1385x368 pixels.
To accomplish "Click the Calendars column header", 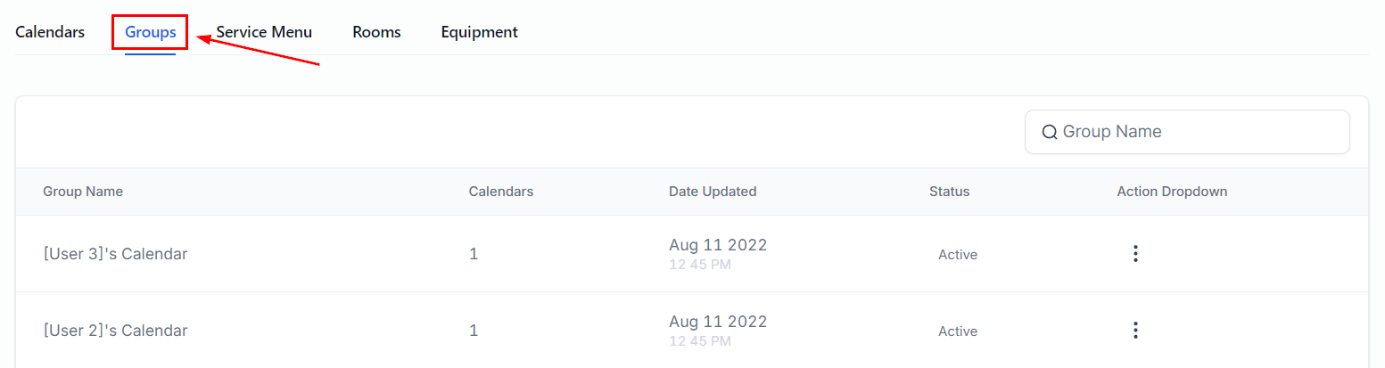I will (x=501, y=192).
